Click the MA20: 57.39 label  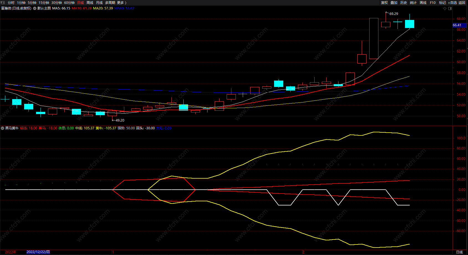click(x=103, y=8)
